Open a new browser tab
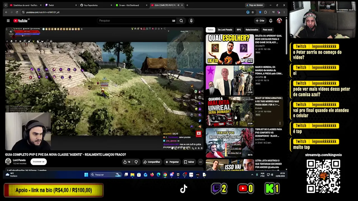Viewport: 358px width, 201px height. pyautogui.click(x=187, y=5)
